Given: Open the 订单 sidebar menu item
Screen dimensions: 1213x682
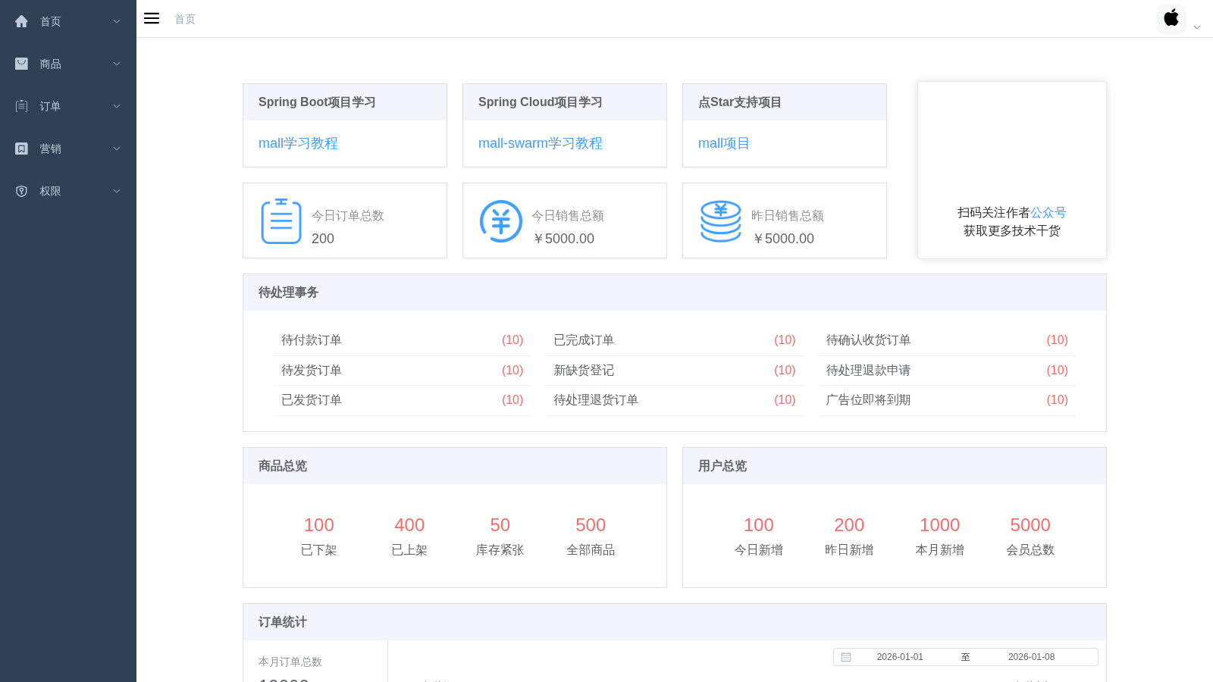Looking at the screenshot, I should click(x=68, y=106).
